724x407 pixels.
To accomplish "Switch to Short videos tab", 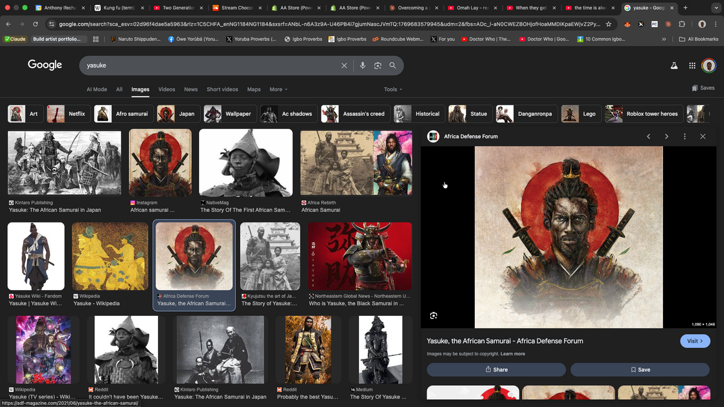I will pyautogui.click(x=222, y=89).
